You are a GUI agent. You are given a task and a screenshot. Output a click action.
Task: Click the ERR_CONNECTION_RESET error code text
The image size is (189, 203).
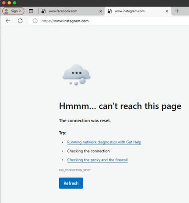pyautogui.click(x=75, y=170)
